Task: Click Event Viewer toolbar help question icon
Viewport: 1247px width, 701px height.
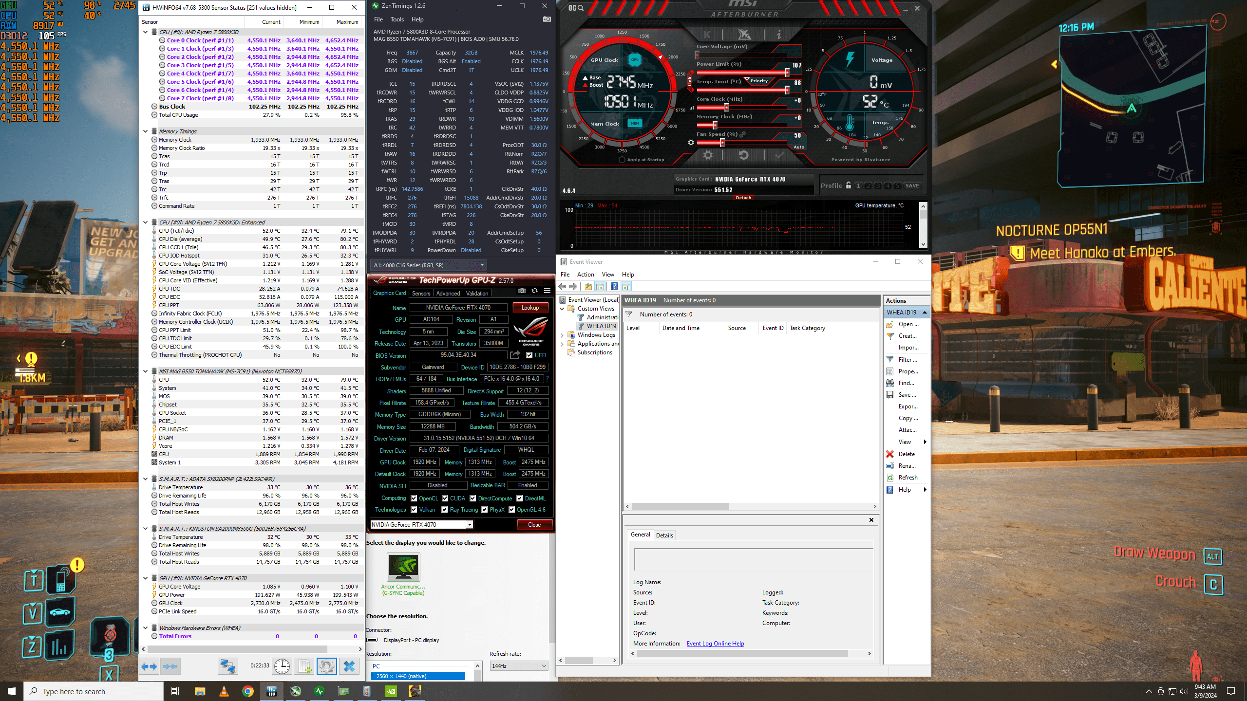Action: tap(614, 287)
